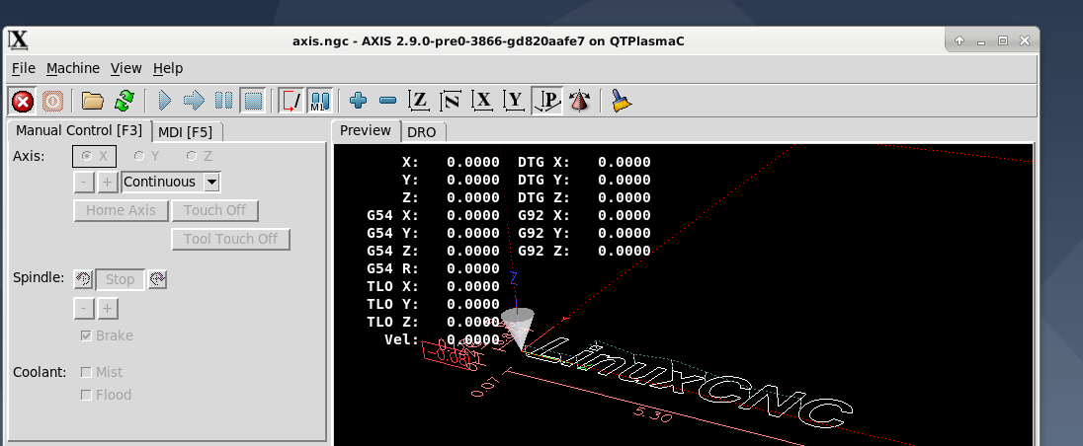This screenshot has height=446, width=1083.
Task: Clear live plot with brush icon
Action: pyautogui.click(x=621, y=102)
